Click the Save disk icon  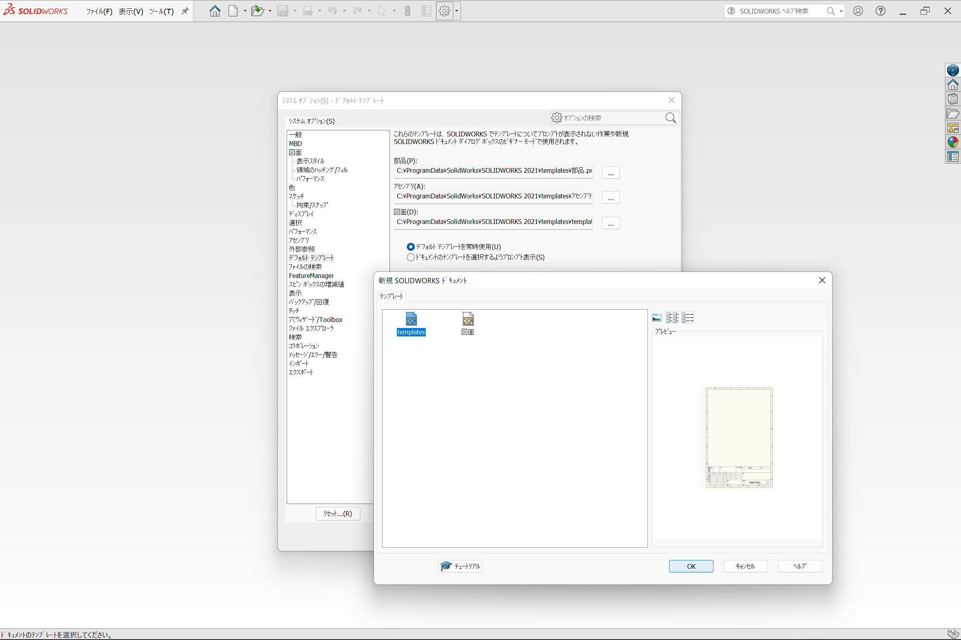tap(283, 11)
